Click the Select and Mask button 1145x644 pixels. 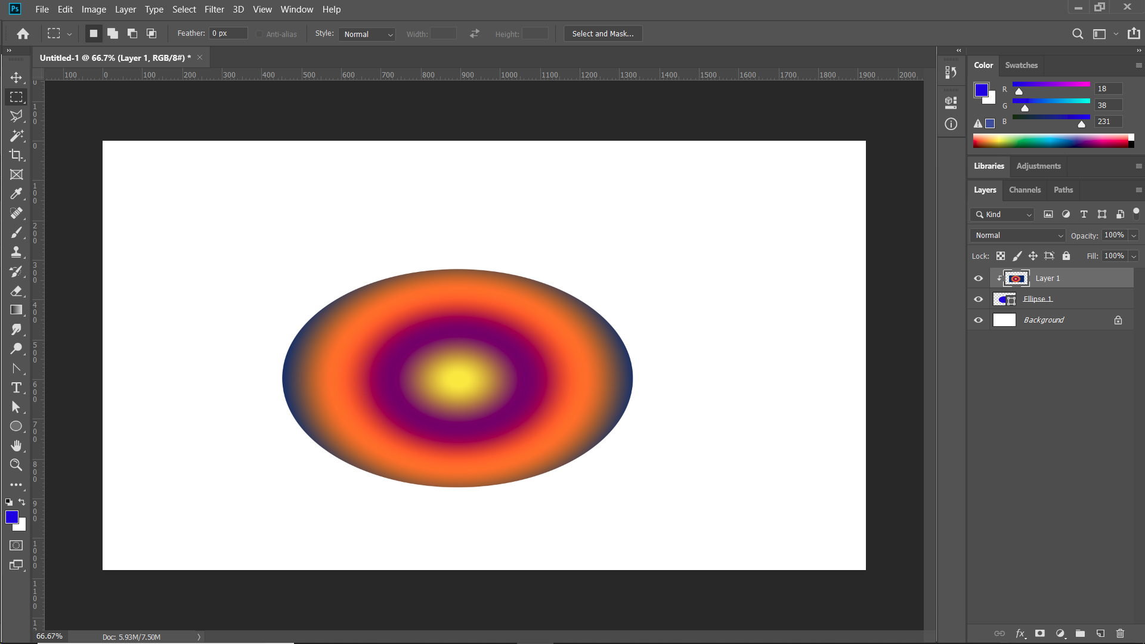click(x=602, y=33)
